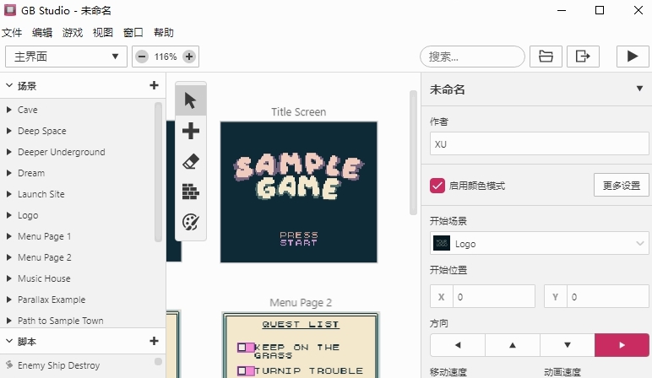
Task: Select the Eraser tool
Action: (191, 161)
